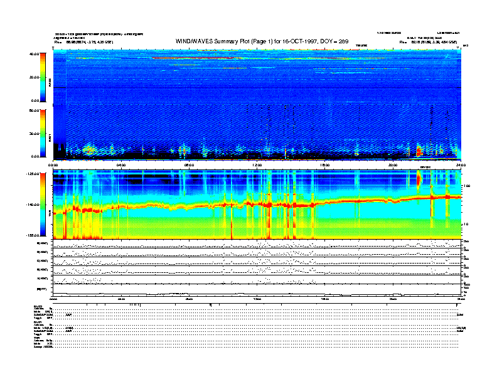
Task: Click 20:00 tick label below RAD1 panel
Action: (393, 165)
